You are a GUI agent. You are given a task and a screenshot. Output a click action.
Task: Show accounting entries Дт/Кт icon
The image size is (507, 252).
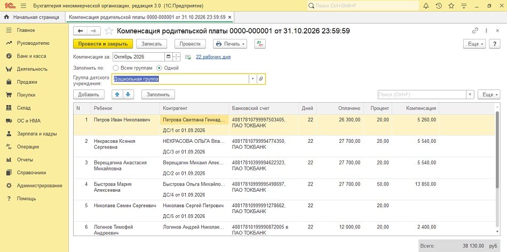click(260, 44)
